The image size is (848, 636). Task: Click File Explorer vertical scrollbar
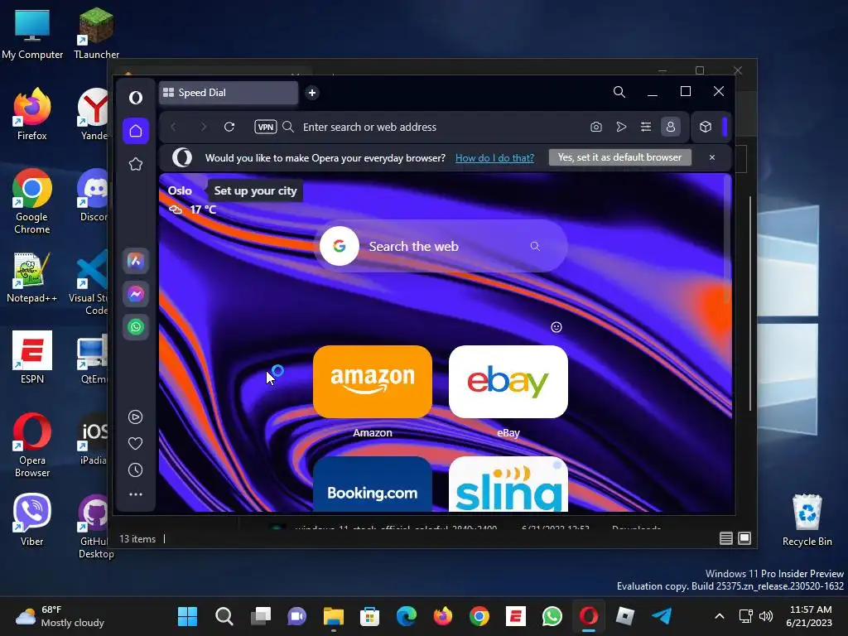tap(750, 303)
